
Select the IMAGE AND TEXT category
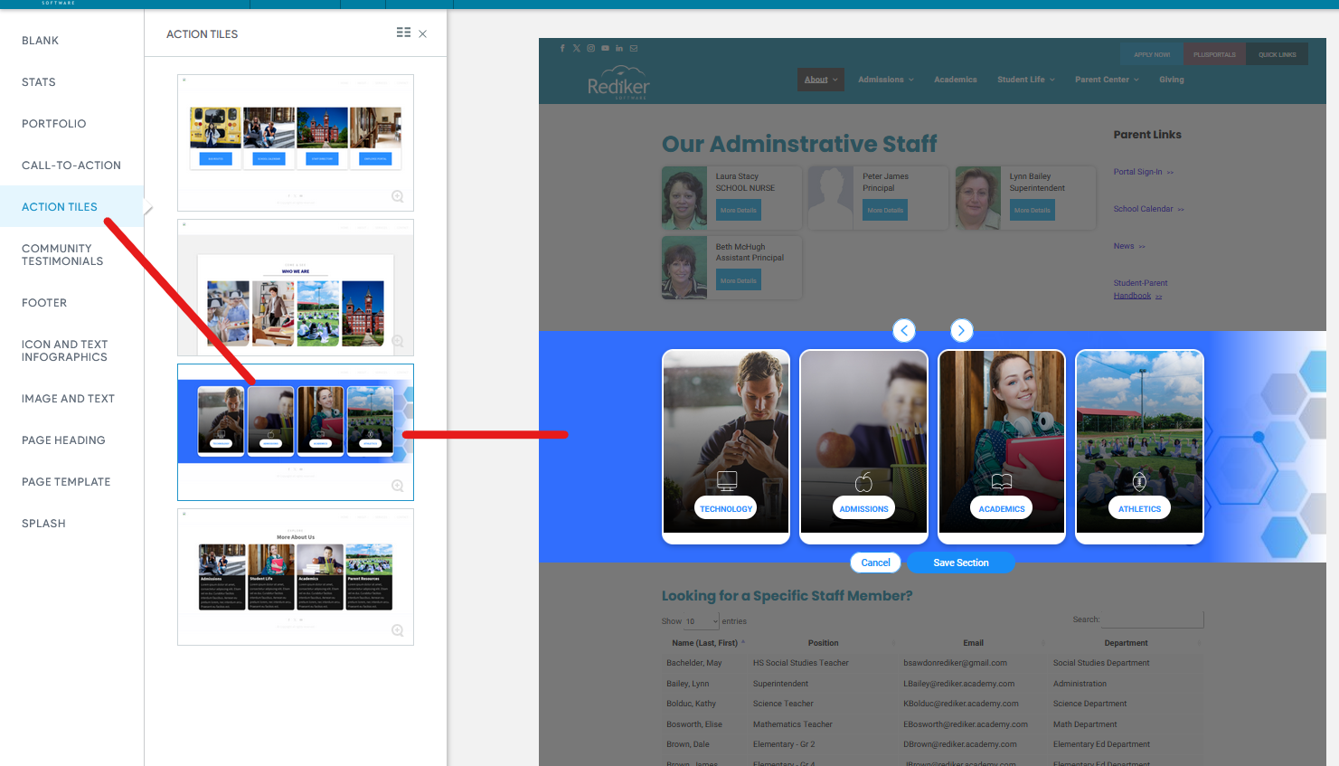(68, 399)
